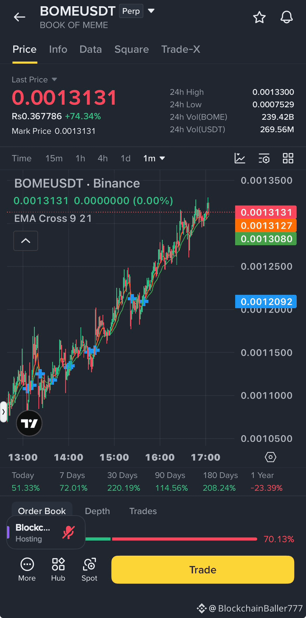The image size is (306, 618).
Task: Open the Trade-X tab
Action: point(181,49)
